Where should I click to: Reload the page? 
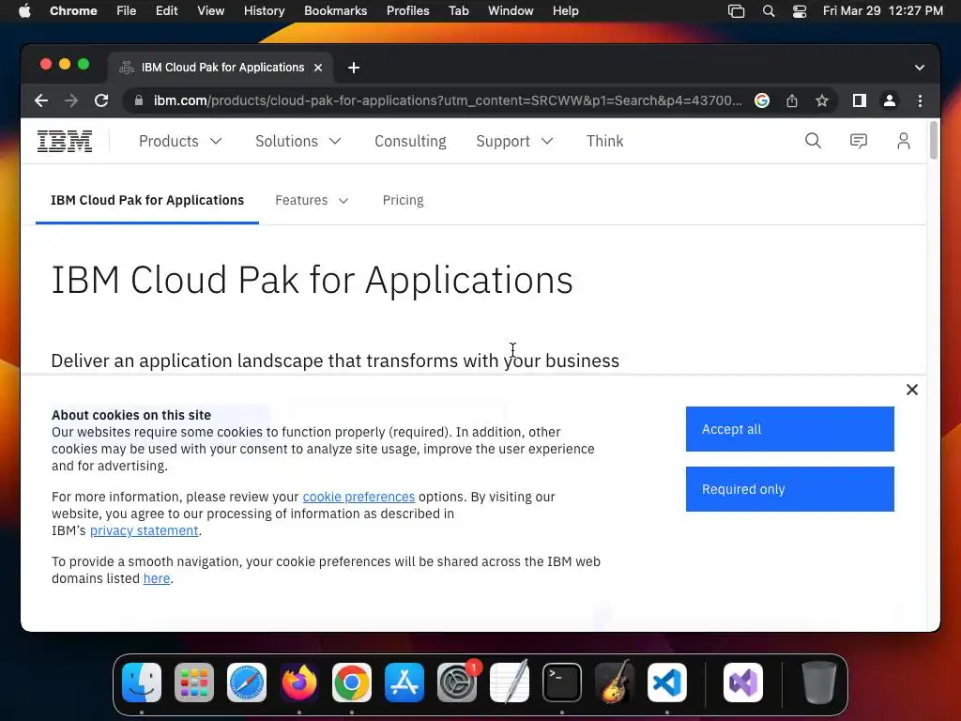coord(101,100)
